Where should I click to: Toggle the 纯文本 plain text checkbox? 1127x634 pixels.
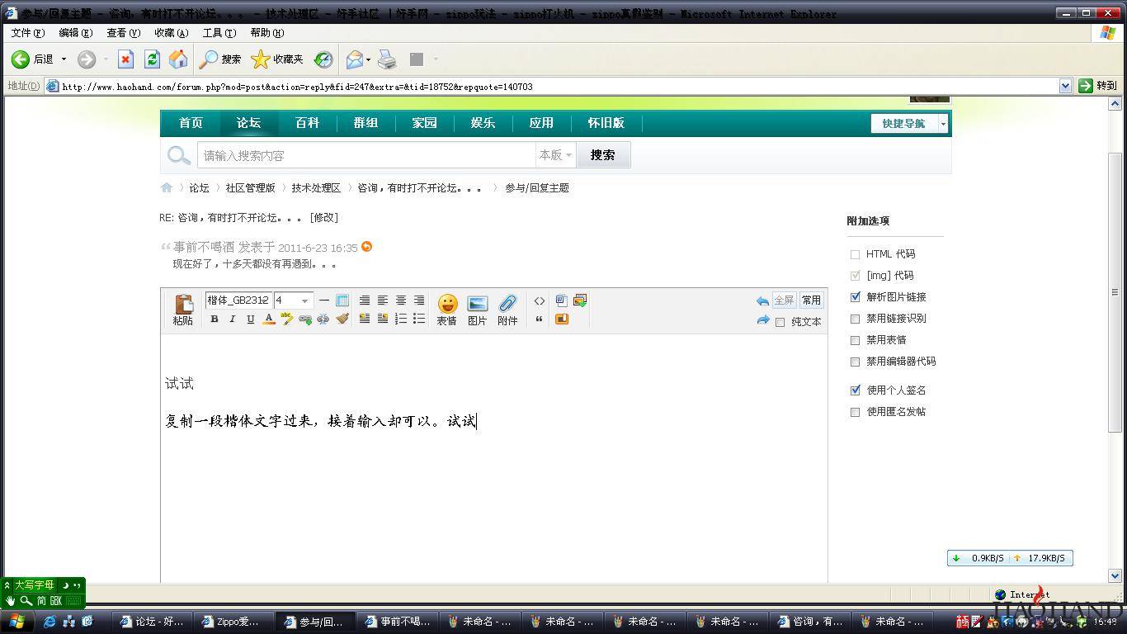(x=780, y=322)
